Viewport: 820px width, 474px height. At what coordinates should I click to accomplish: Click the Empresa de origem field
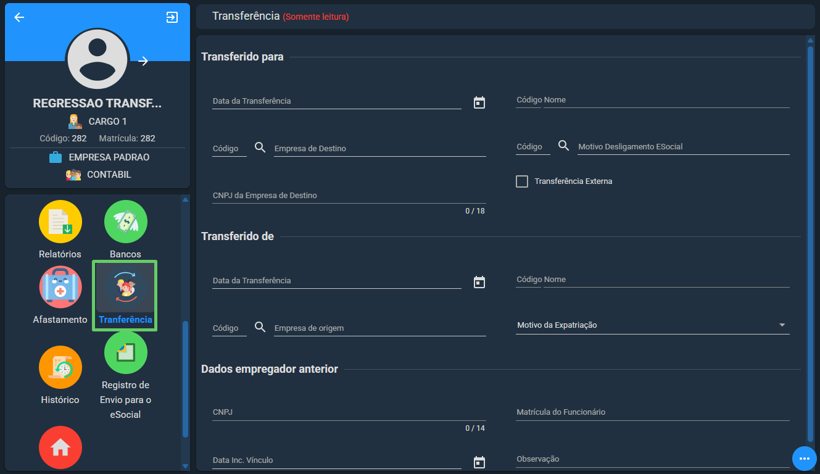click(x=380, y=328)
